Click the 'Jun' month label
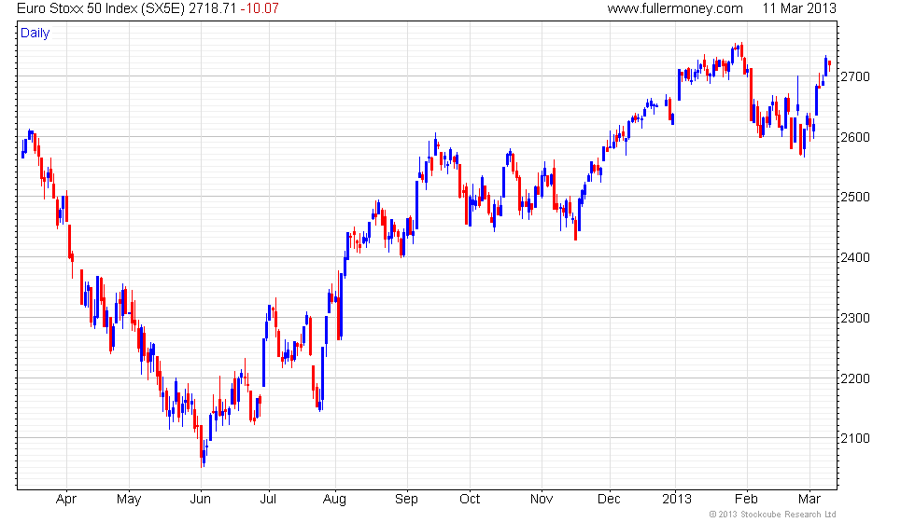The height and width of the screenshot is (522, 915). coord(200,500)
